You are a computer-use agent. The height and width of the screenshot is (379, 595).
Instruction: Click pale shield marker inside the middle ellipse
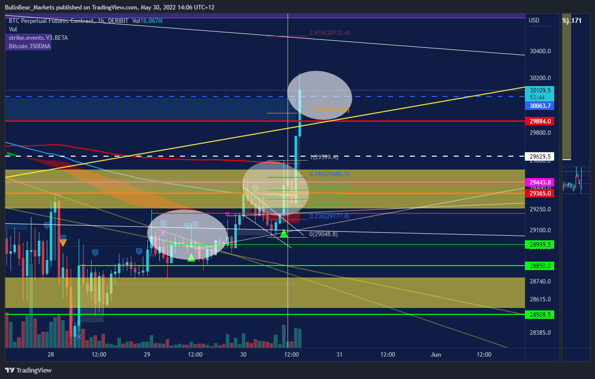coord(255,188)
